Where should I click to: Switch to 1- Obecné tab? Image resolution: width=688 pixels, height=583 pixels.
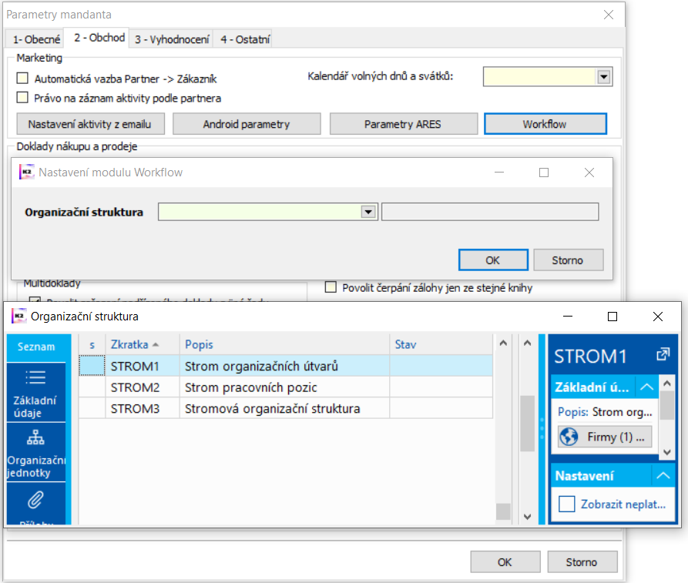pyautogui.click(x=36, y=39)
